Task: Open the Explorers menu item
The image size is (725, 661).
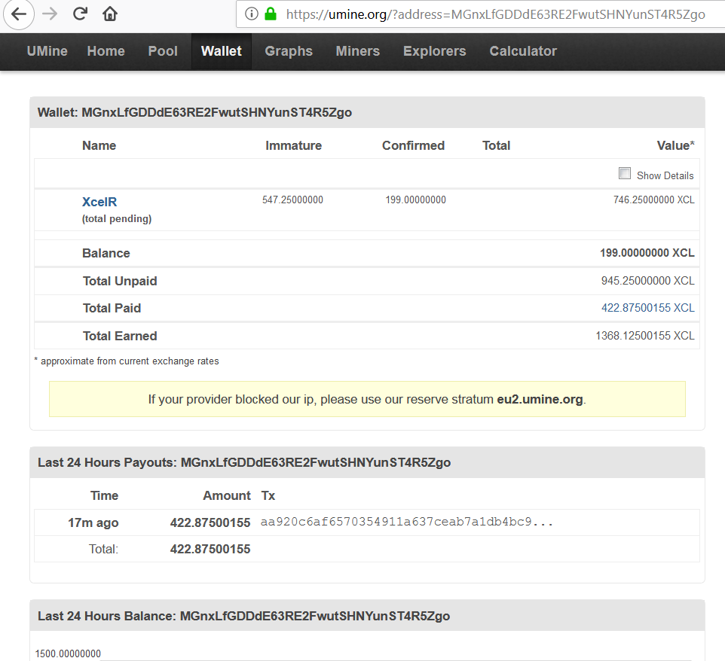Action: click(x=435, y=51)
